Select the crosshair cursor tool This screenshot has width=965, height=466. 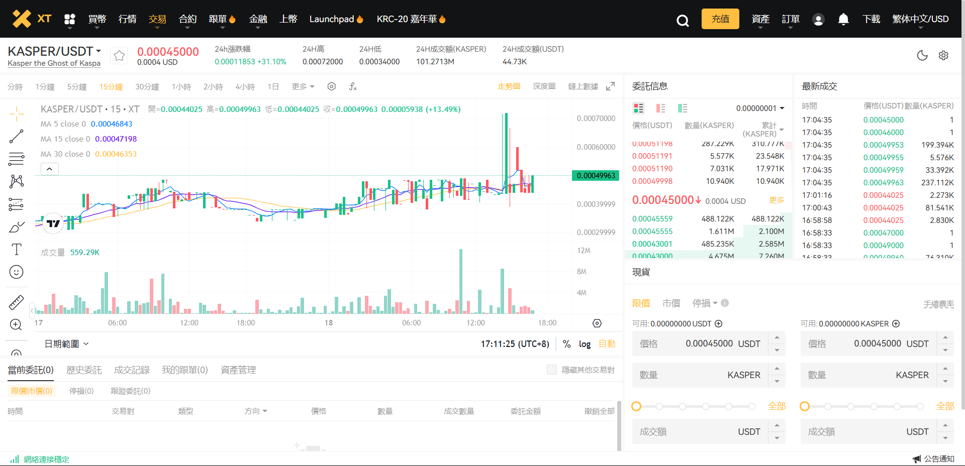tap(17, 113)
